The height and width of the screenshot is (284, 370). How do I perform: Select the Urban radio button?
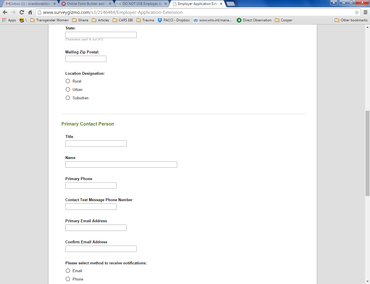[x=68, y=89]
